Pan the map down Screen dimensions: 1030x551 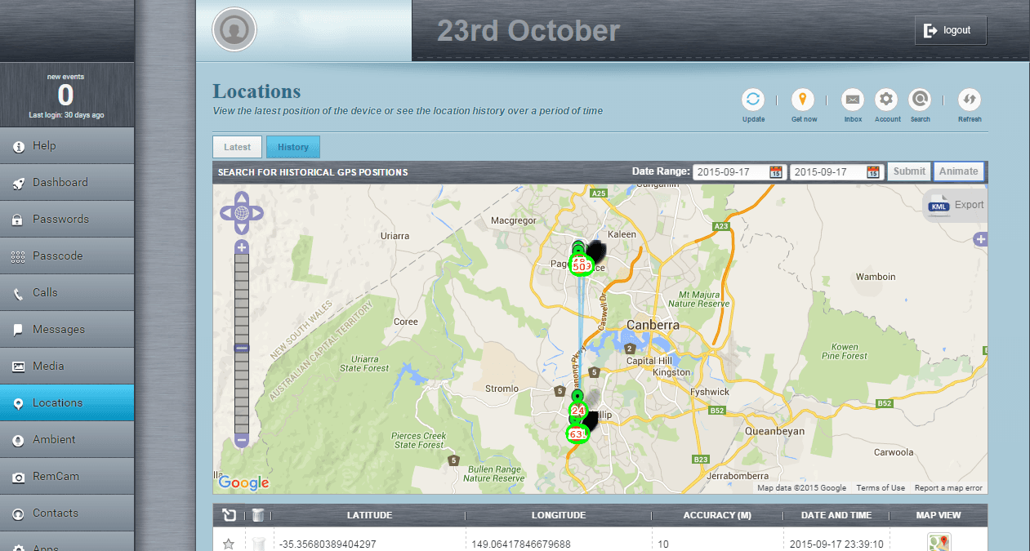(242, 229)
